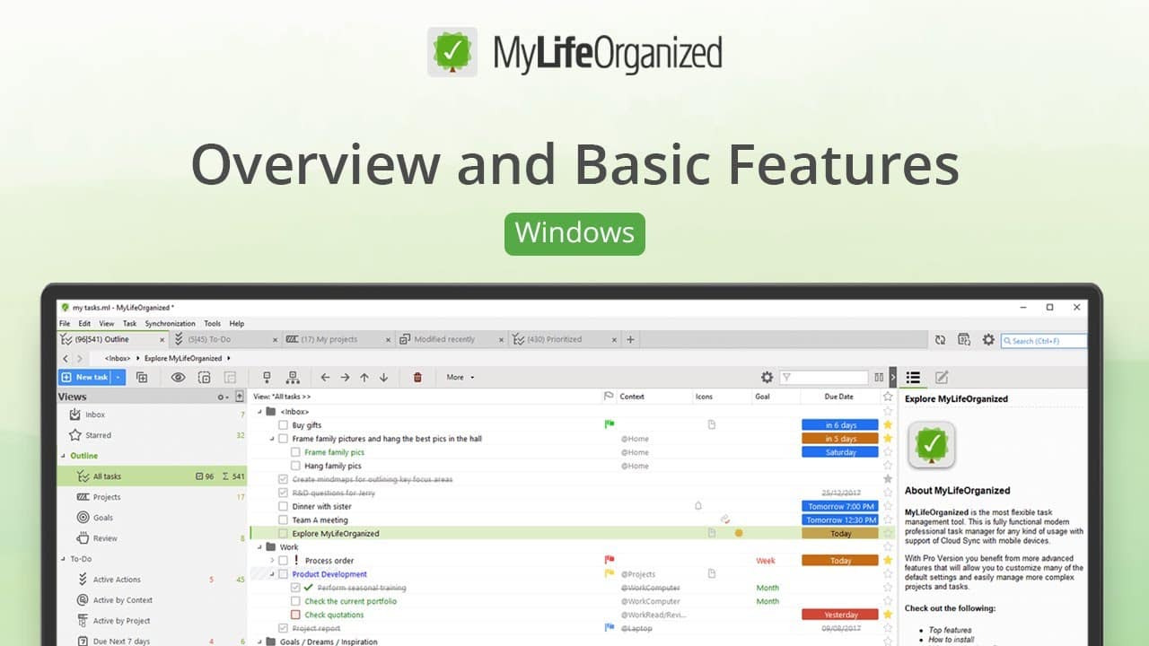Click the sync arrows icon near search
The width and height of the screenshot is (1149, 646).
[940, 340]
